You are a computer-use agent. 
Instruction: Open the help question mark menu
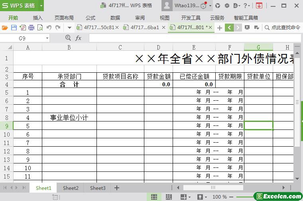(x=246, y=6)
